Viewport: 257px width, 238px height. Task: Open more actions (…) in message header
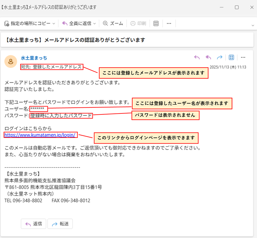[243, 57]
